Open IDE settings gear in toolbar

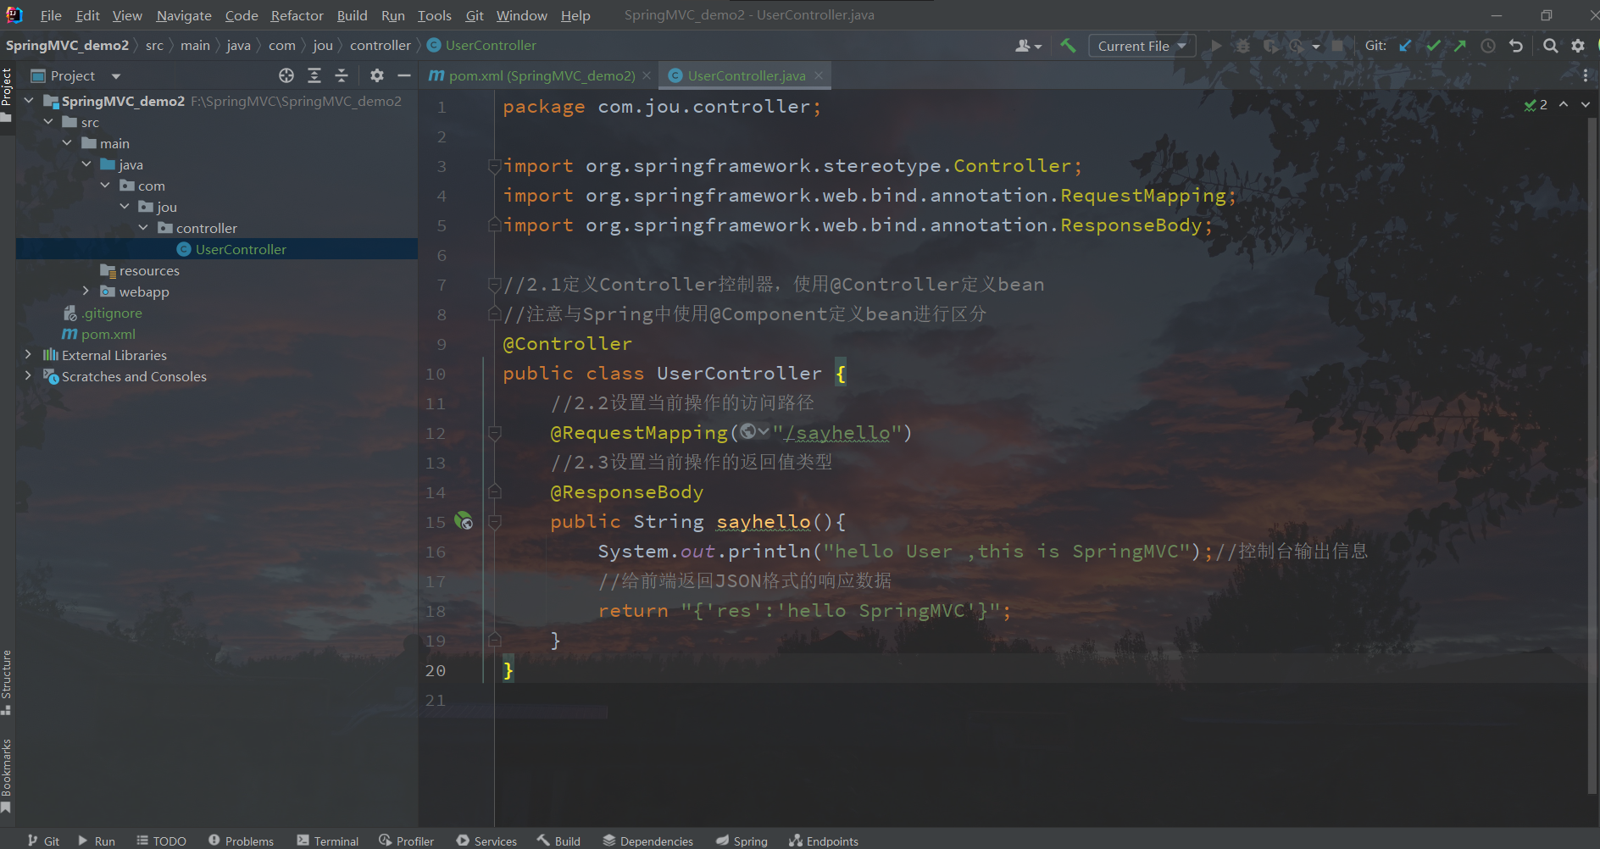[x=1578, y=46]
